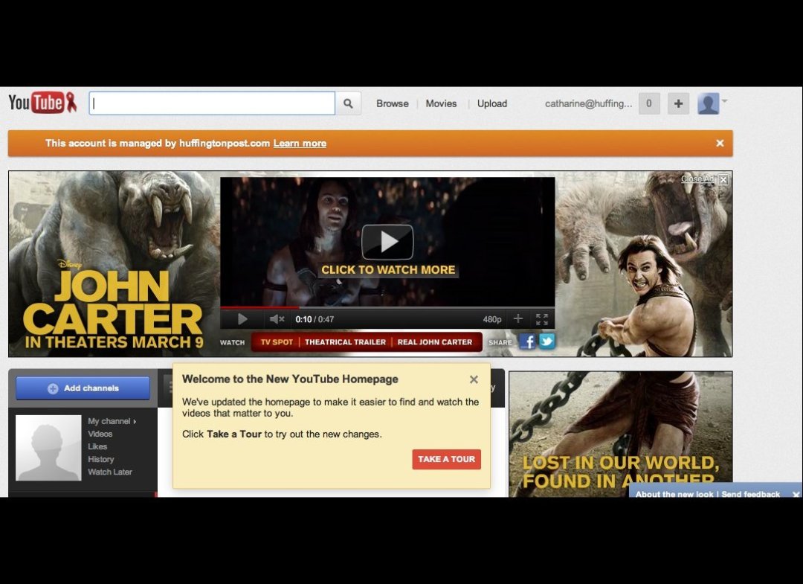Unmute the video with speaker icon
Screen dimensions: 803x584
pos(277,319)
